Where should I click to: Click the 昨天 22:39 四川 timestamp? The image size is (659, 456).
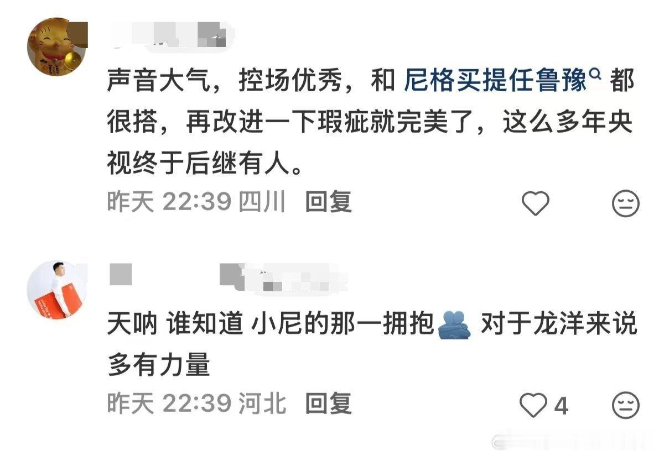(x=196, y=202)
